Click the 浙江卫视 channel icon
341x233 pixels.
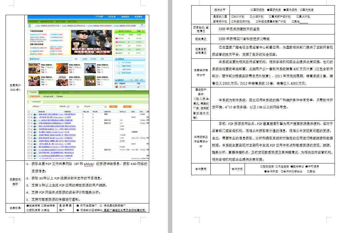click(x=117, y=87)
